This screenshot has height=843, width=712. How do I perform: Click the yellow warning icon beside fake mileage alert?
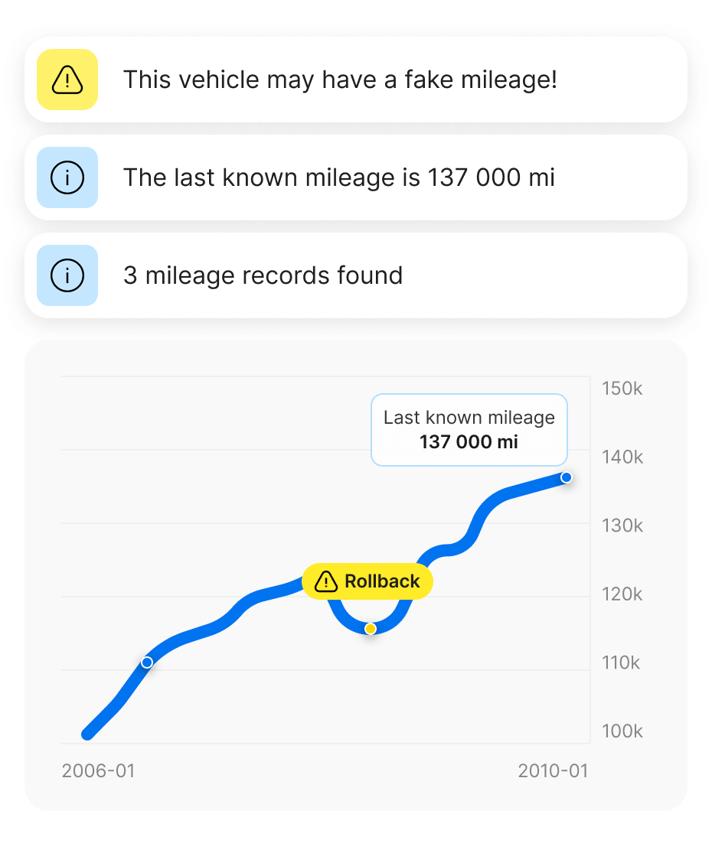click(x=67, y=80)
